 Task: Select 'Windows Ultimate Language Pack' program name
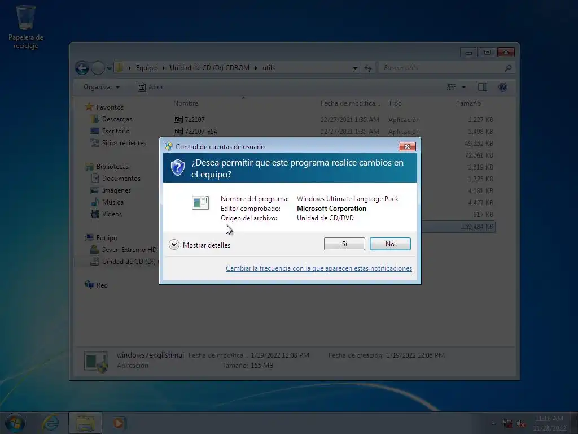[x=348, y=199]
